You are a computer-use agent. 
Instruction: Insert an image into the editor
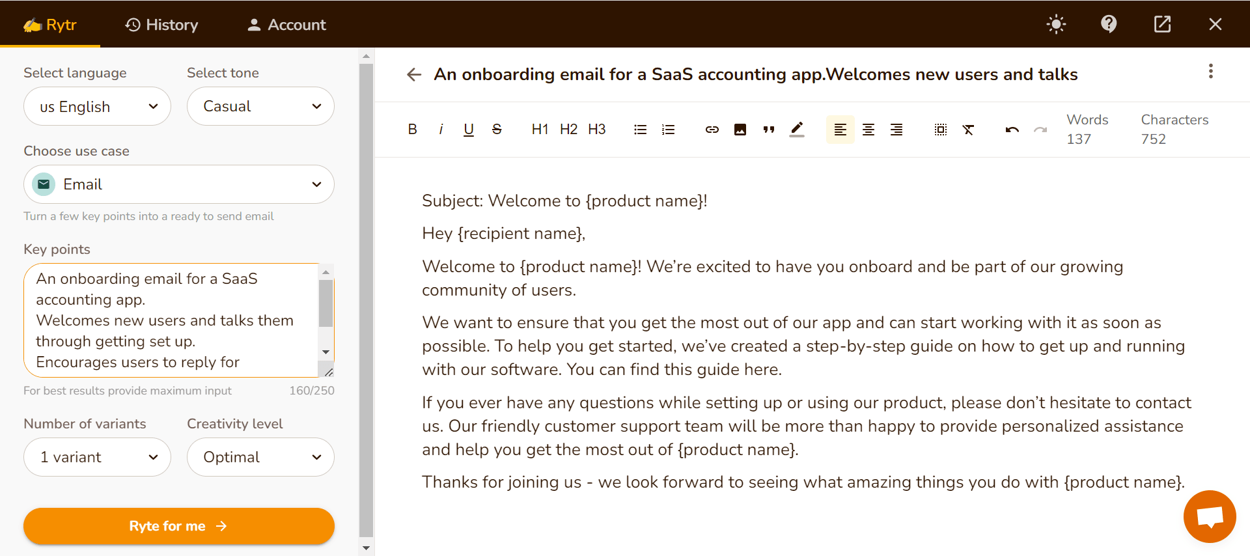pyautogui.click(x=740, y=130)
